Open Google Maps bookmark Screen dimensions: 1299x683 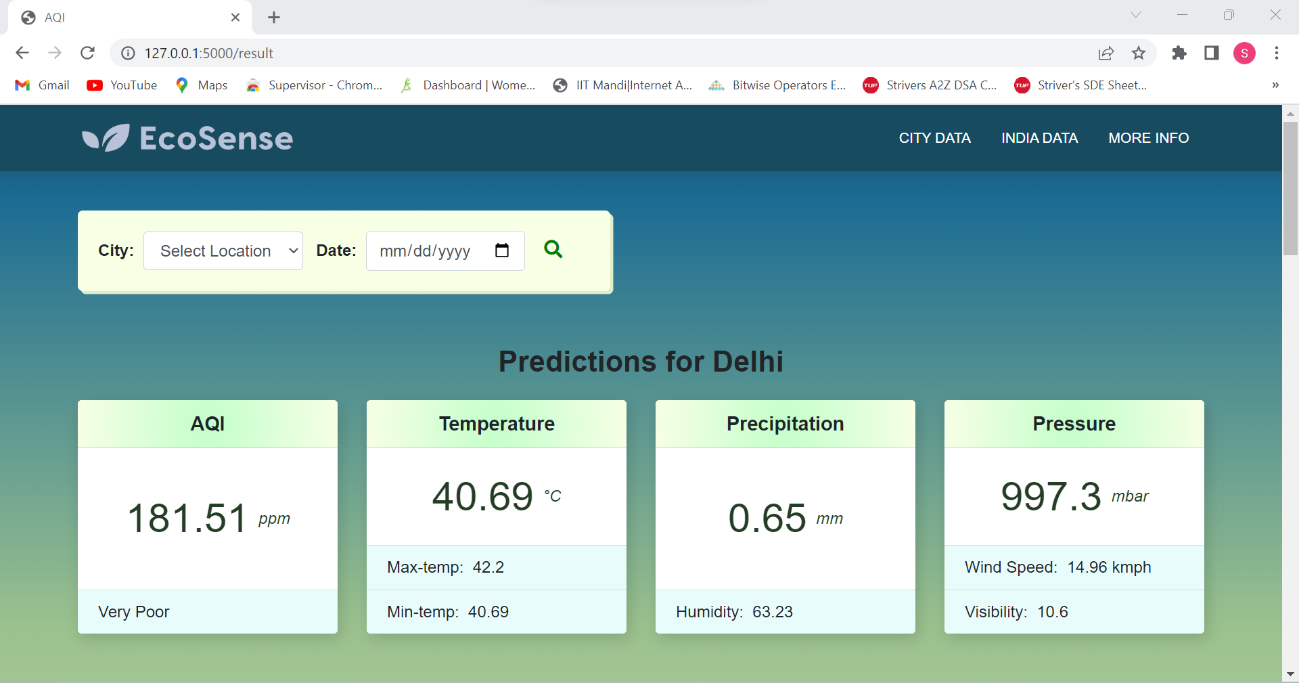(x=201, y=85)
